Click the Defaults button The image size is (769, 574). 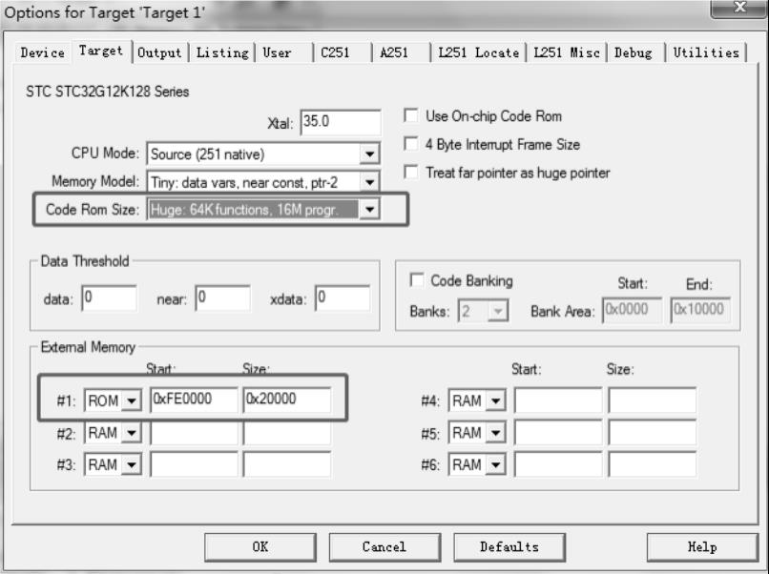tap(509, 547)
